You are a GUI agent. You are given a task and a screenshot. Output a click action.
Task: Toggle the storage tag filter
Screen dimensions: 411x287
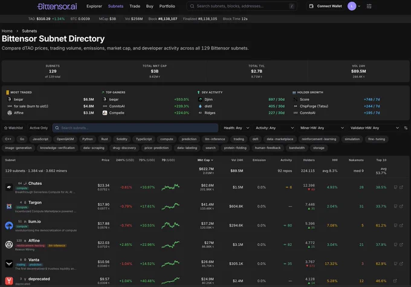click(x=319, y=148)
